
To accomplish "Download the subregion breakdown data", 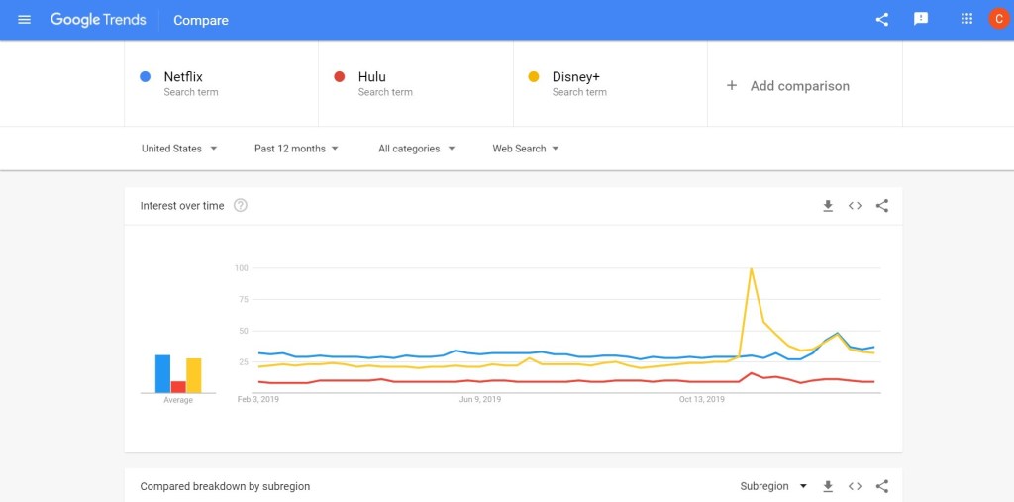I will 828,486.
